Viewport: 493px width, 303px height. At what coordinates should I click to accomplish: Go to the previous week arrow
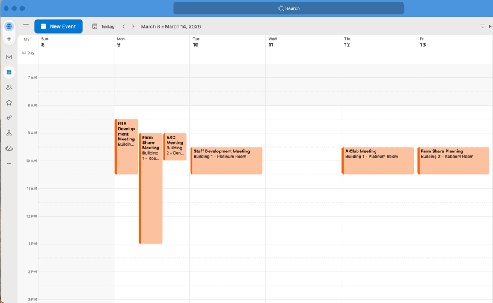(x=124, y=26)
